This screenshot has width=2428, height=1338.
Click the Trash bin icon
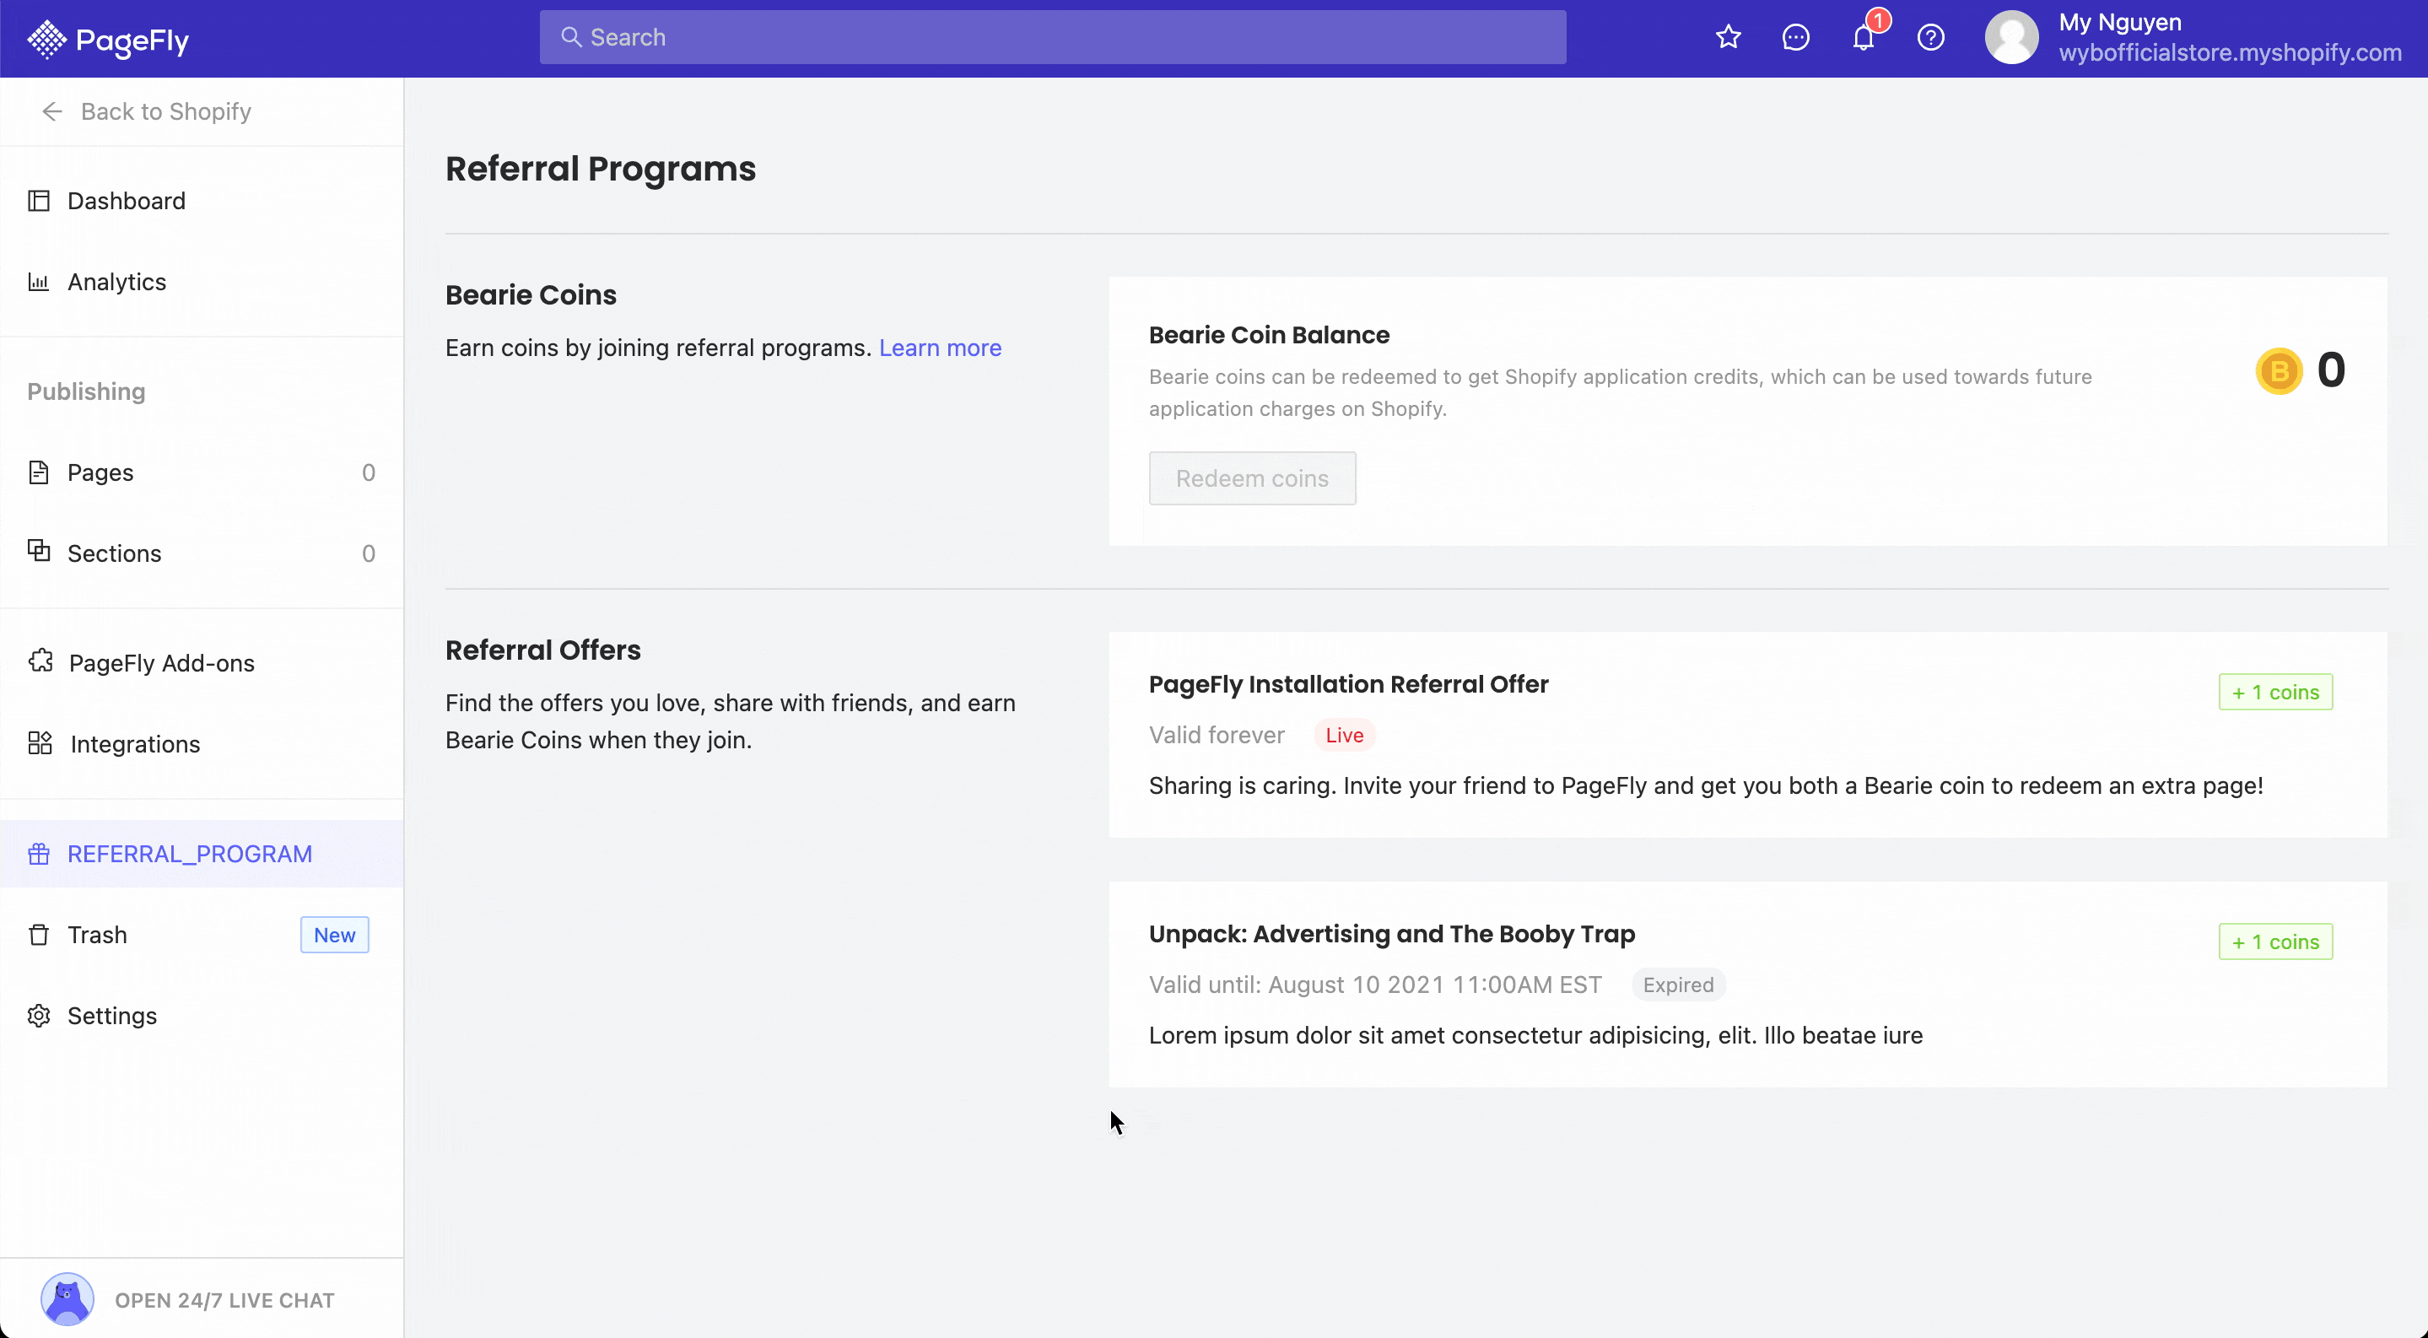coord(39,935)
